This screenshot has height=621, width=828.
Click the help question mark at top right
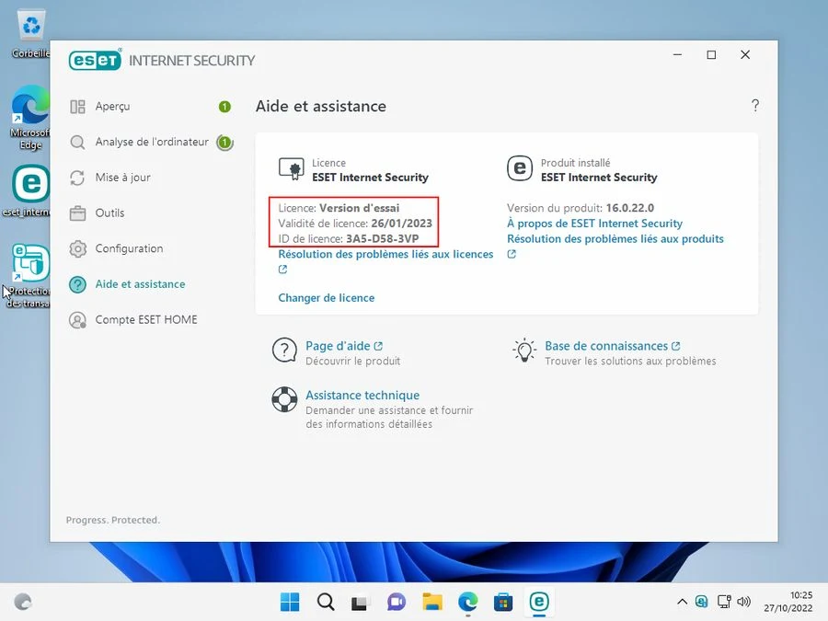(x=755, y=106)
